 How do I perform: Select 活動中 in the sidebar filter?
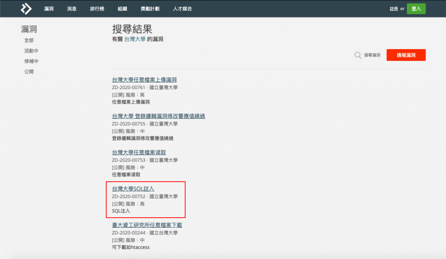(x=31, y=51)
